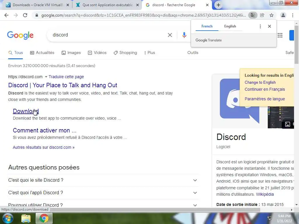
Task: Go back to the previous page
Action: [6, 15]
